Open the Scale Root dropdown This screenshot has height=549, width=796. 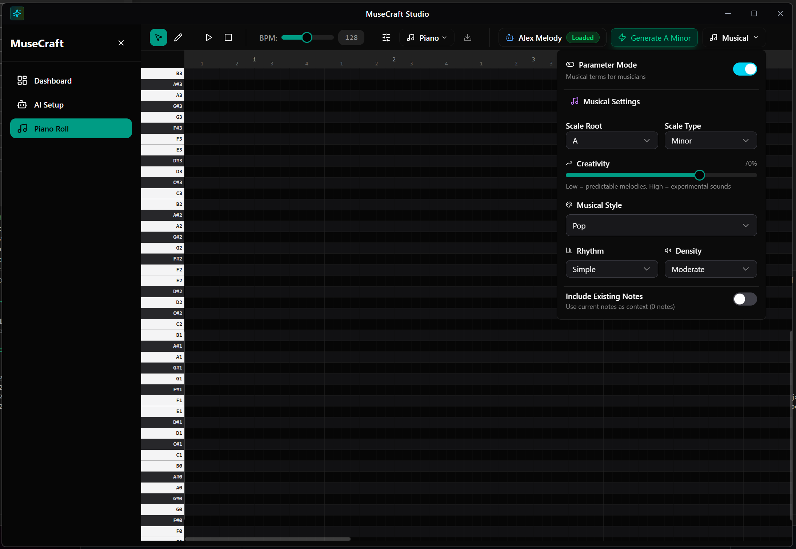tap(612, 141)
